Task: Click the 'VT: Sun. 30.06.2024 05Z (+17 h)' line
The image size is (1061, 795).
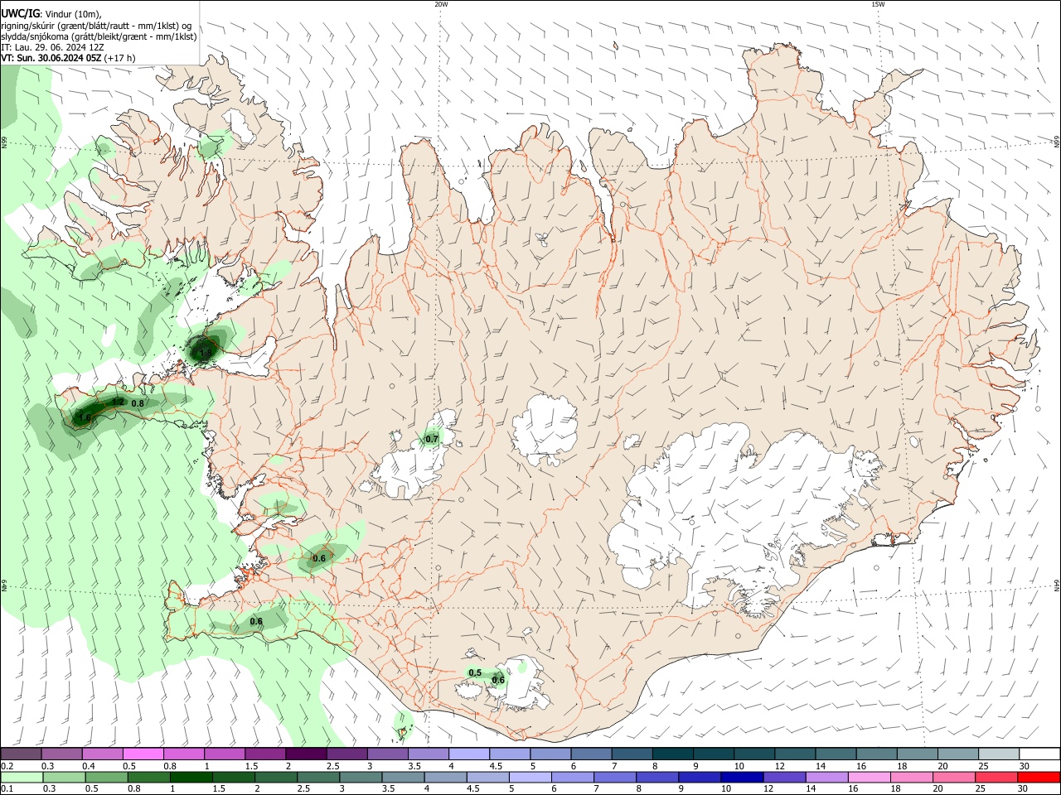Action: pyautogui.click(x=68, y=58)
